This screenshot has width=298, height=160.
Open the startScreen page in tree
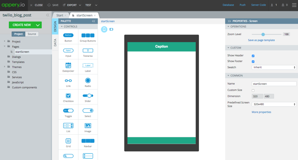[22, 52]
